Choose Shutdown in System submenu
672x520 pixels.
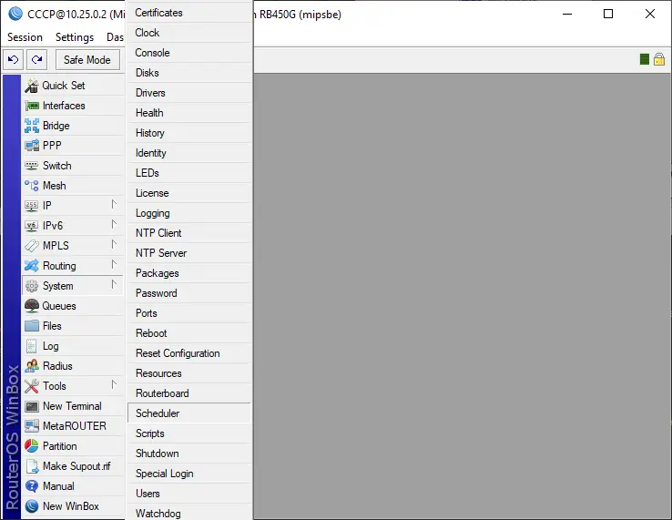[x=189, y=454]
